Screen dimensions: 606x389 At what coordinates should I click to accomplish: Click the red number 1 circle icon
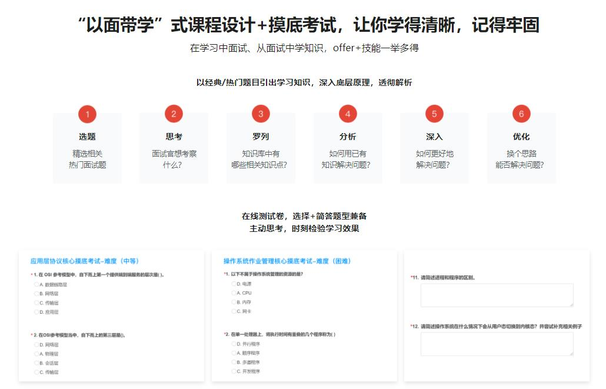click(87, 114)
